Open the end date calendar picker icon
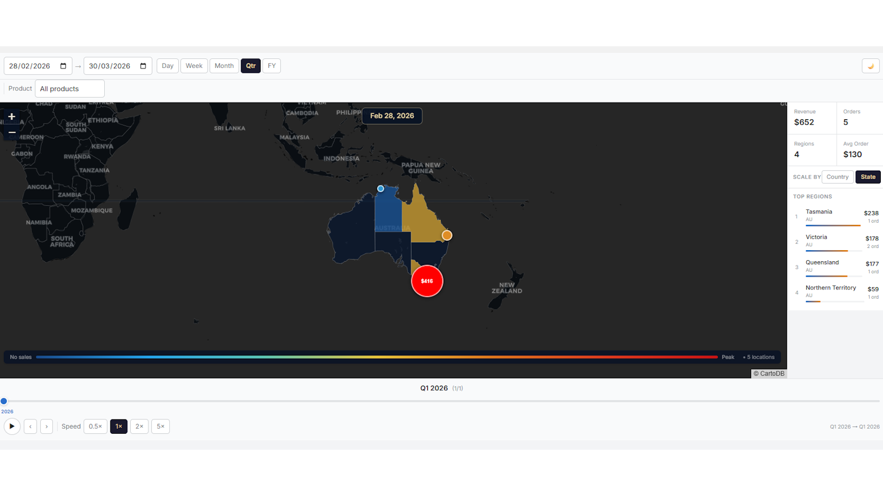The height and width of the screenshot is (496, 883). click(x=143, y=66)
